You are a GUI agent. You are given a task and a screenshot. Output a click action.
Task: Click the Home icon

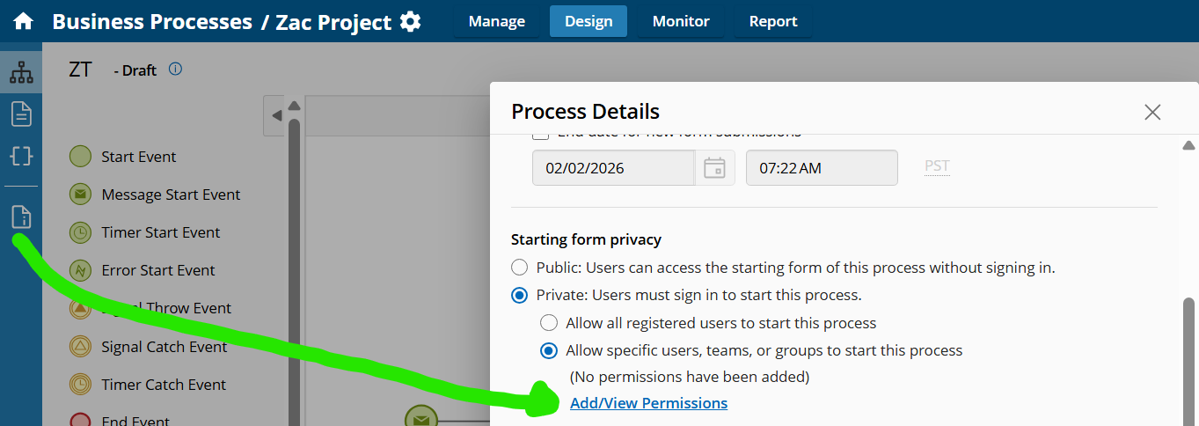pos(22,21)
